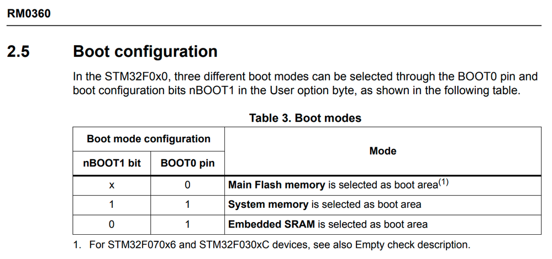This screenshot has height=259, width=552.
Task: Click the RM0360 document header
Action: (x=29, y=14)
